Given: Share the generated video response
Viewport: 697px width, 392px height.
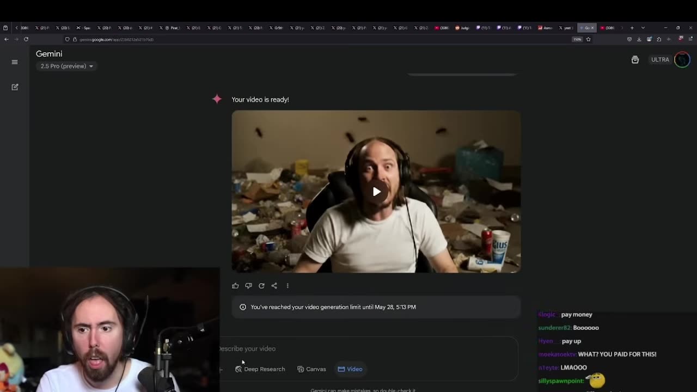Looking at the screenshot, I should (x=274, y=286).
